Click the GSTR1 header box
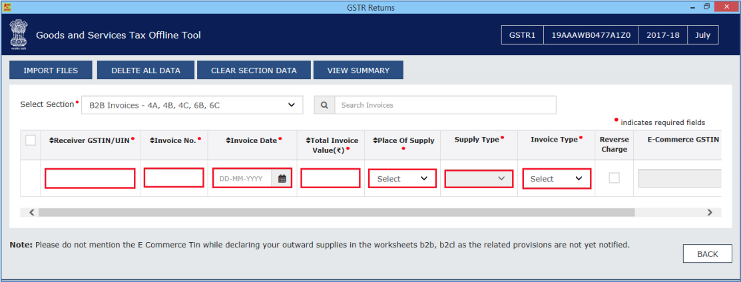The width and height of the screenshot is (741, 282). tap(522, 35)
